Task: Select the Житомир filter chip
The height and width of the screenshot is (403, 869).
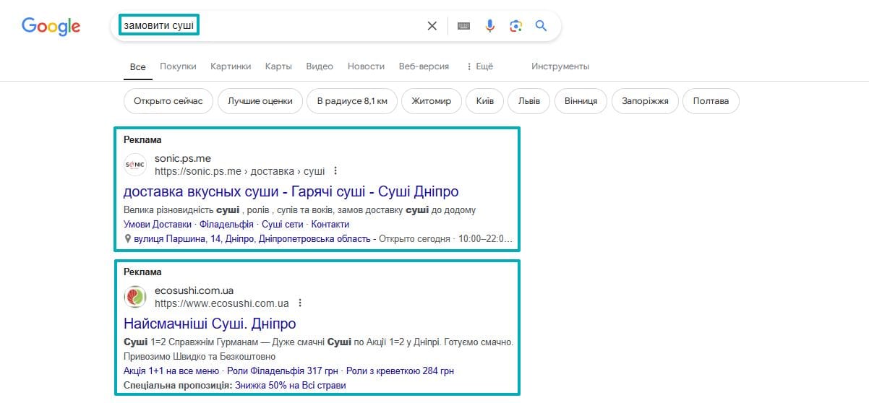Action: point(432,101)
